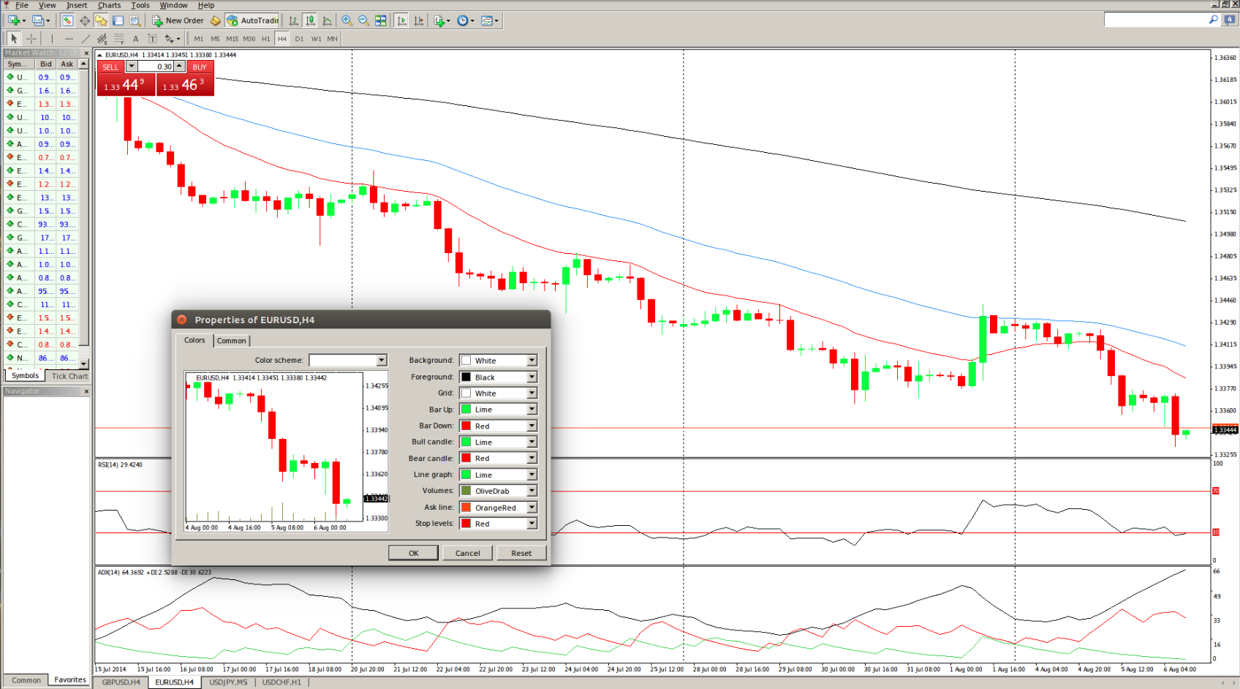
Task: Toggle the AutoTrading button
Action: 252,20
